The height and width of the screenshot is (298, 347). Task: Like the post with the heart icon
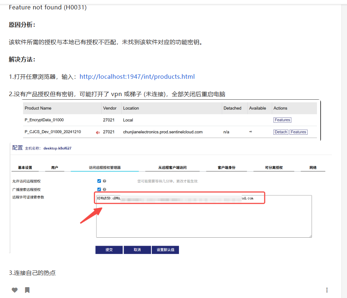[x=14, y=290]
